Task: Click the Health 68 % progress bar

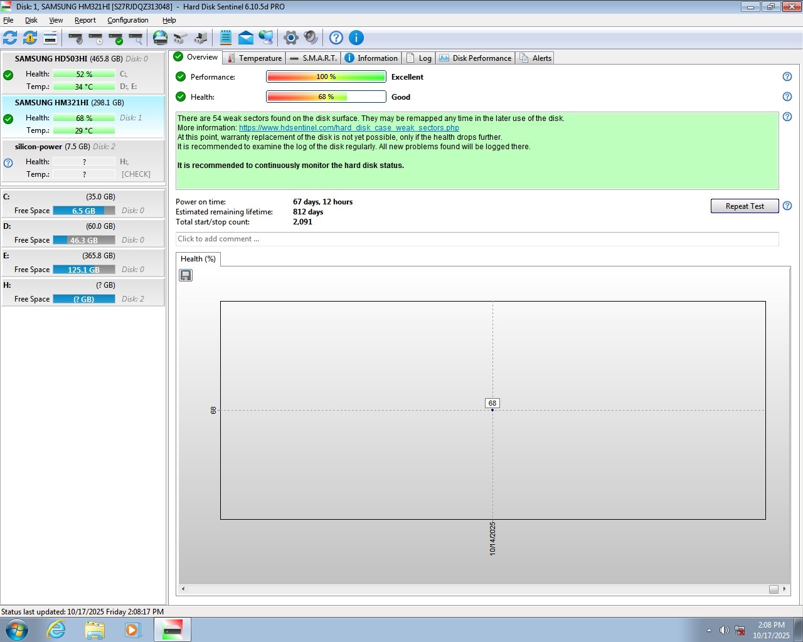Action: point(326,97)
